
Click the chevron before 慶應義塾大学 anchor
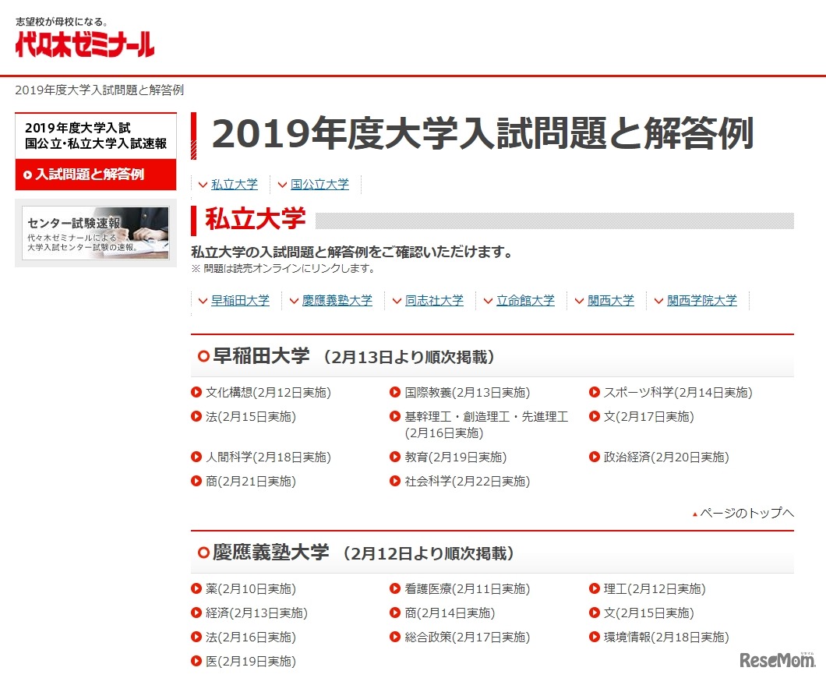pos(294,302)
